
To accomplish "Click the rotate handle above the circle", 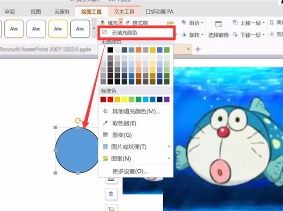I will (78, 121).
